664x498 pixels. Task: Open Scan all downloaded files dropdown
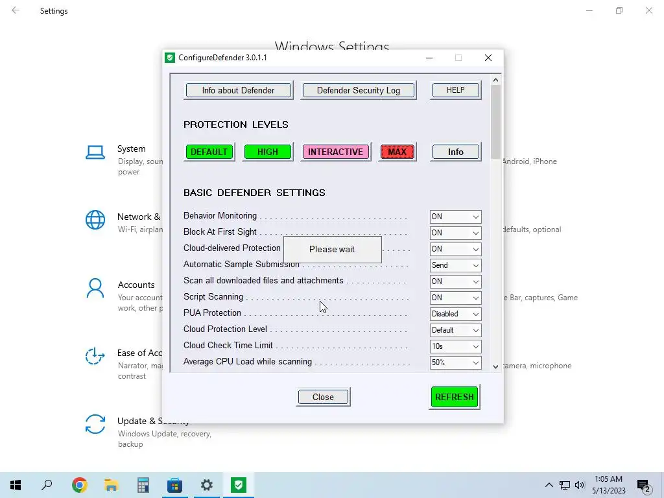click(456, 281)
